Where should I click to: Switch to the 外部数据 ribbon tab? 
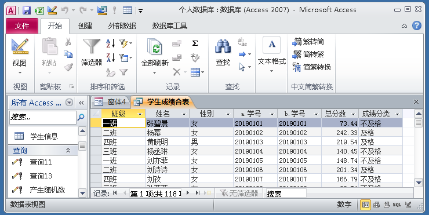(x=122, y=26)
